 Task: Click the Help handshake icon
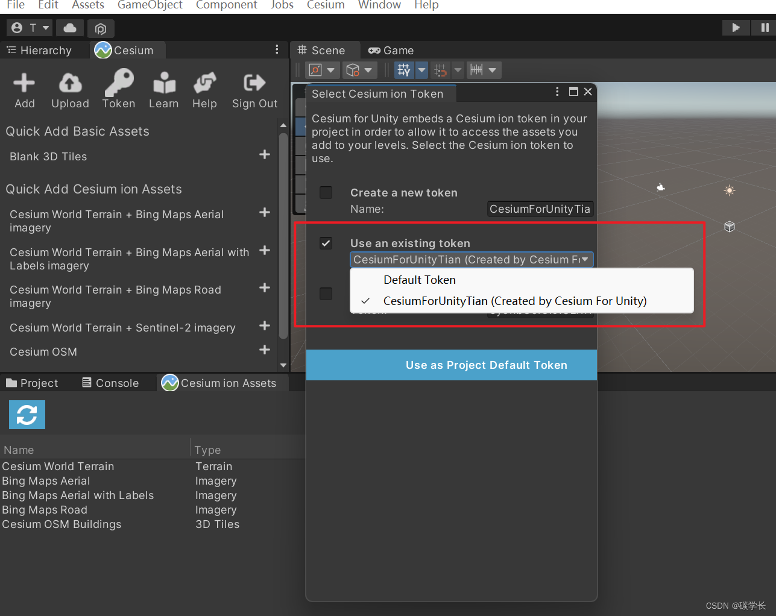click(x=205, y=83)
